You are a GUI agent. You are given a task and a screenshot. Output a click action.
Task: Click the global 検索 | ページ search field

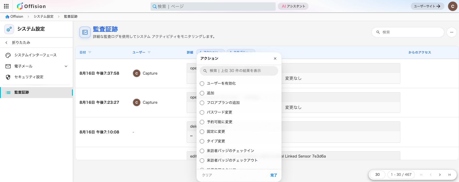click(213, 6)
